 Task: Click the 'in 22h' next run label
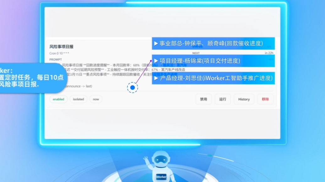coord(269,53)
